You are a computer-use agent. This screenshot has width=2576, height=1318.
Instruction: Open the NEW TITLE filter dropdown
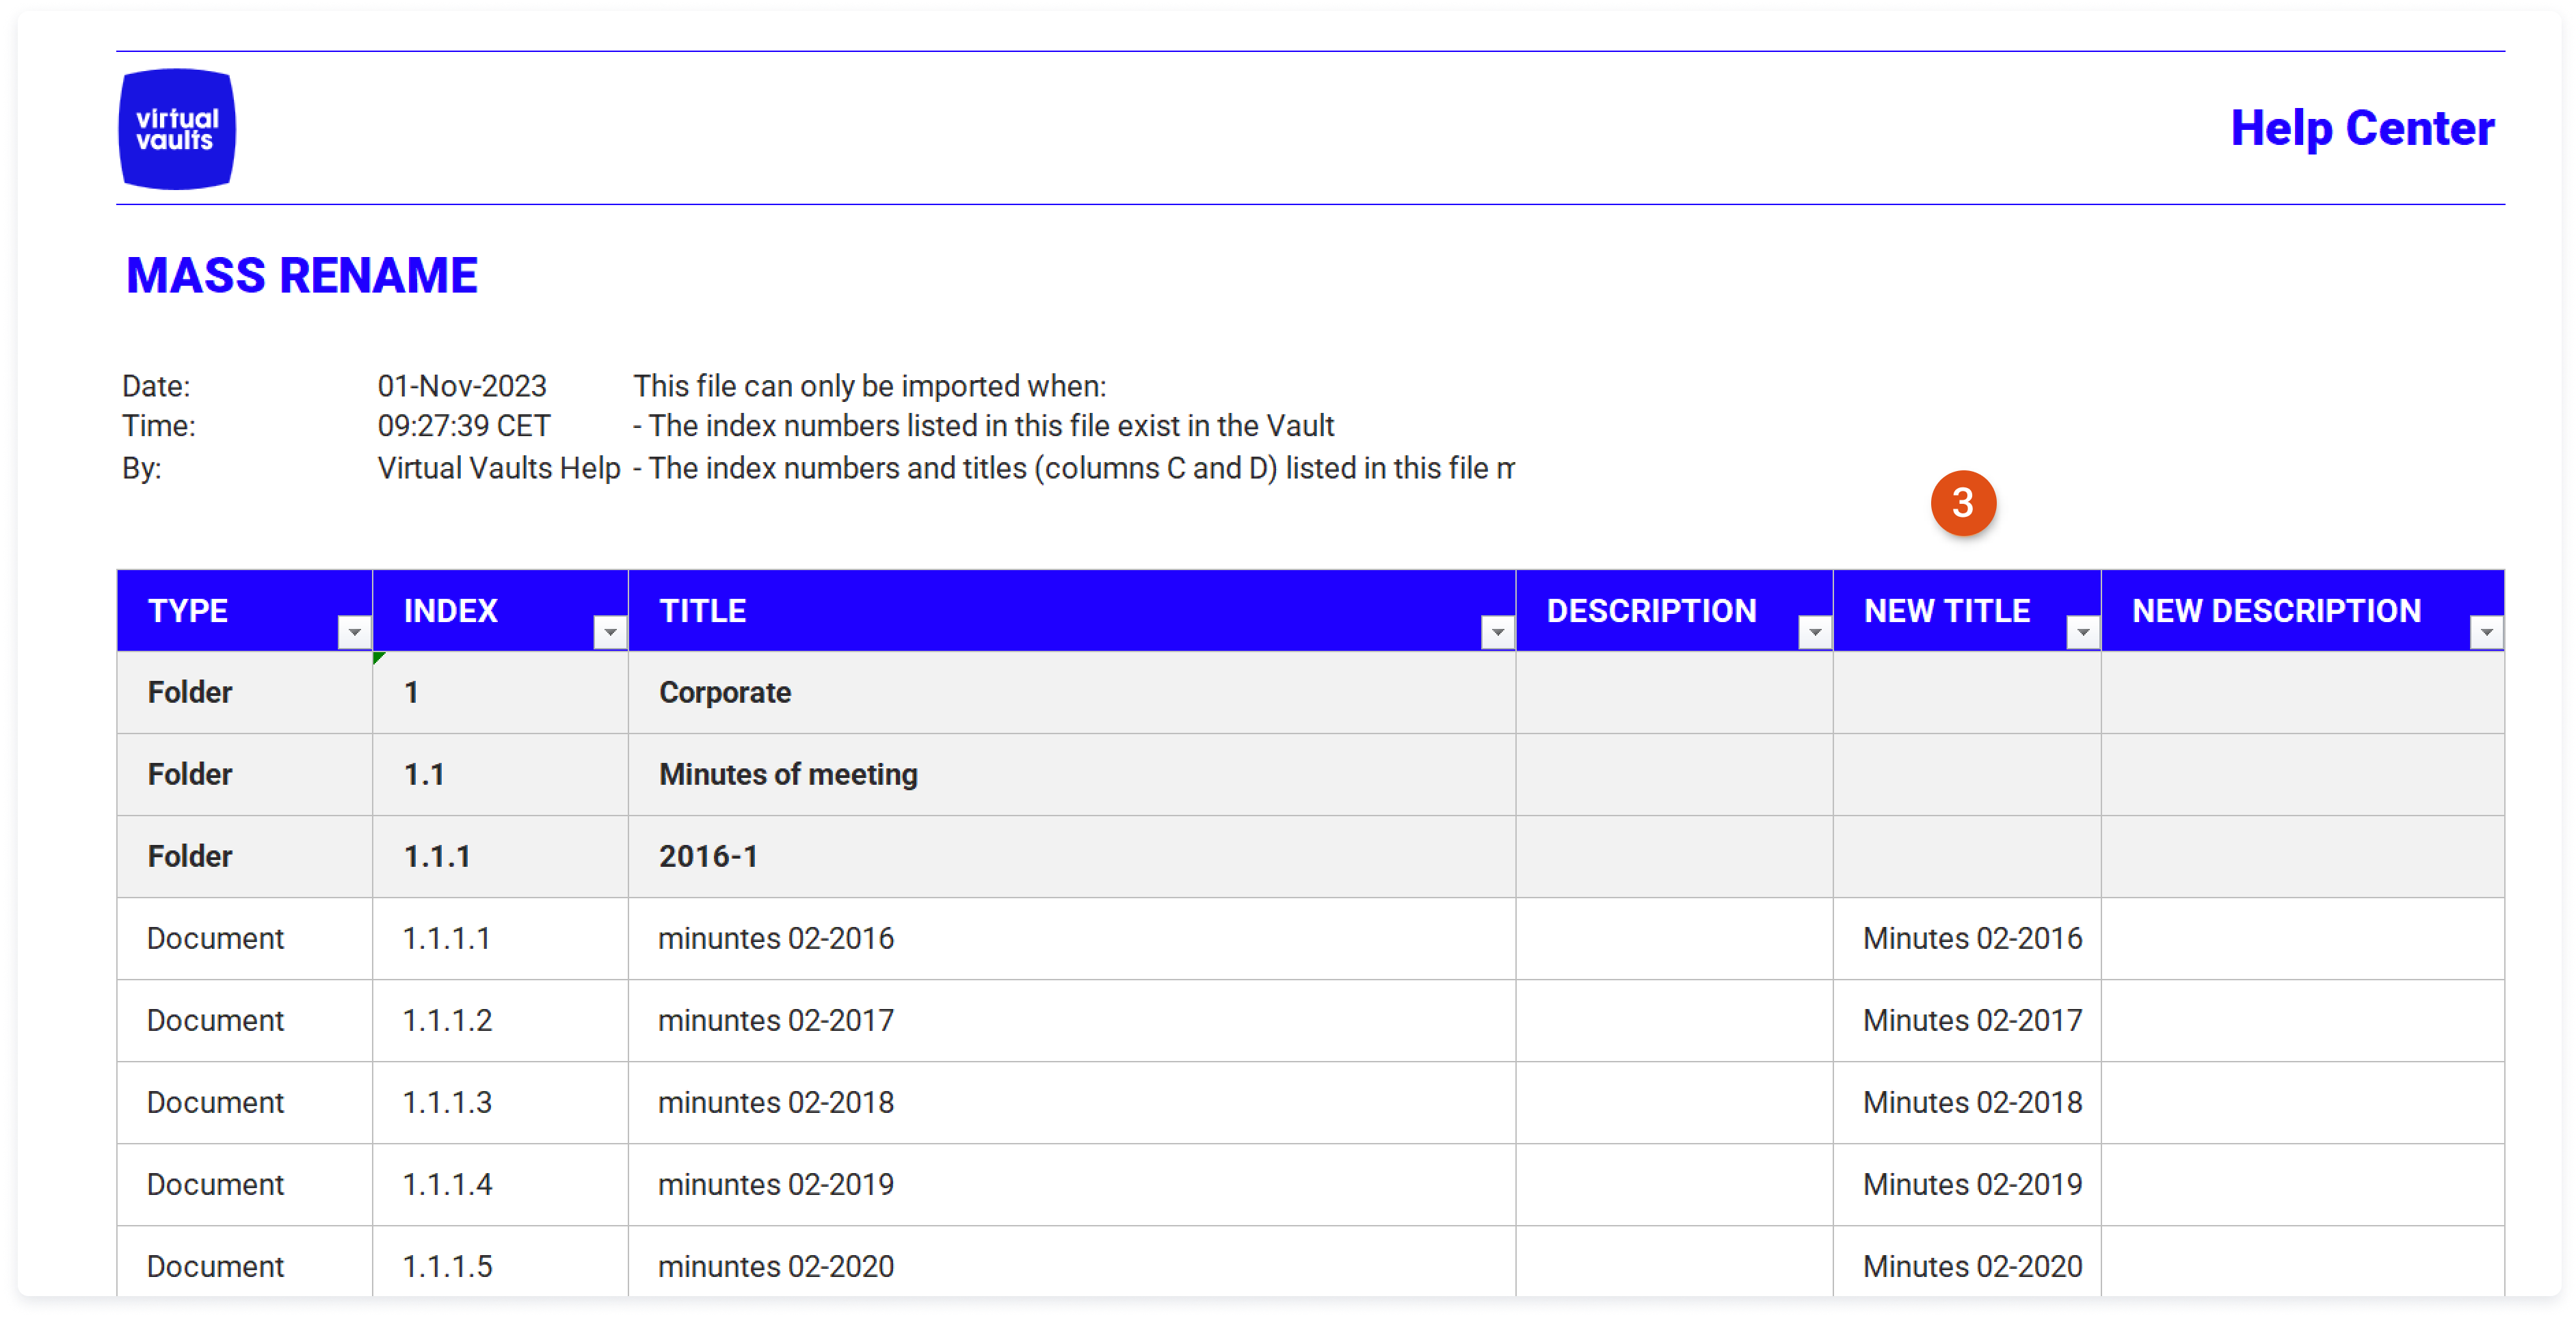click(x=2082, y=632)
